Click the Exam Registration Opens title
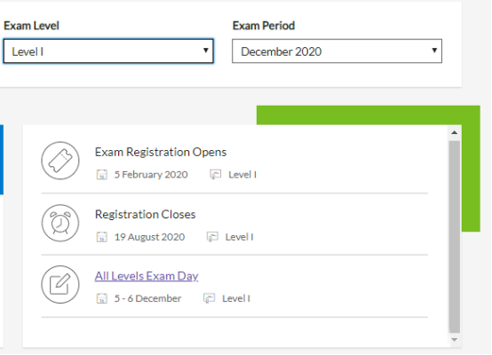Viewport: 492px width, 355px height. coord(161,152)
